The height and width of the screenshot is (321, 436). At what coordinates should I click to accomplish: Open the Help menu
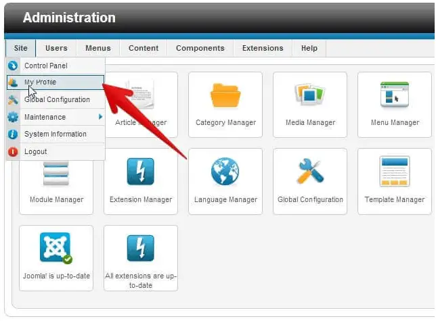[x=309, y=48]
